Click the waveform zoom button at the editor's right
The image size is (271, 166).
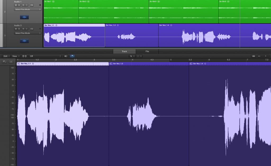pos(253,56)
